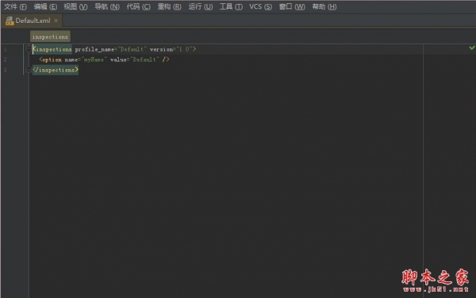The height and width of the screenshot is (298, 476).
Task: Open the 帮助 (H) menu
Action: point(324,6)
